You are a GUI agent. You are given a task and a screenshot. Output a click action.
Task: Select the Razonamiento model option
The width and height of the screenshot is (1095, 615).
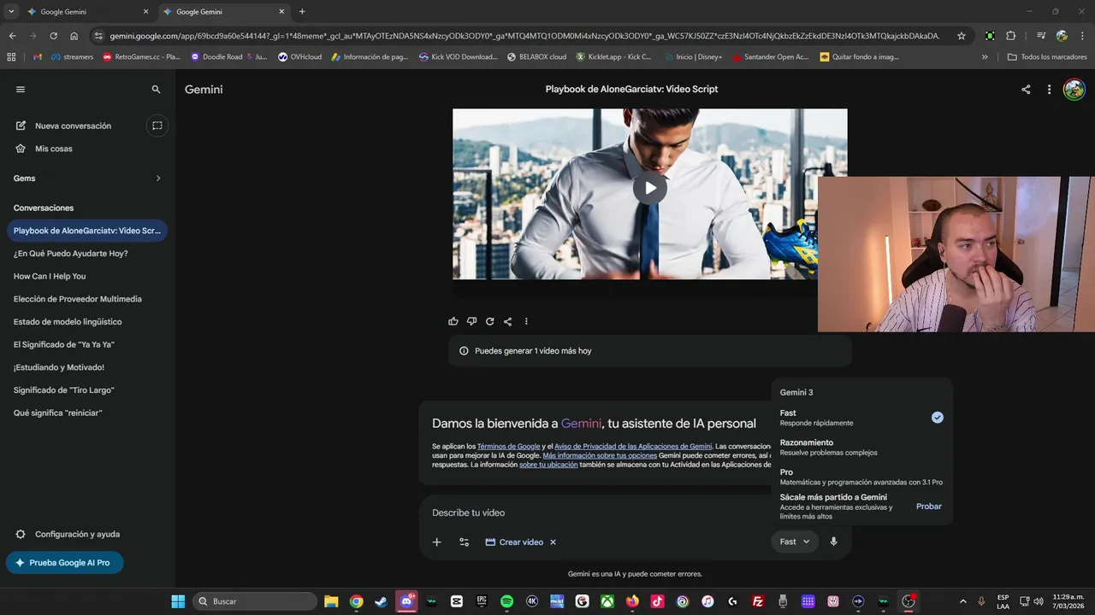tap(861, 447)
